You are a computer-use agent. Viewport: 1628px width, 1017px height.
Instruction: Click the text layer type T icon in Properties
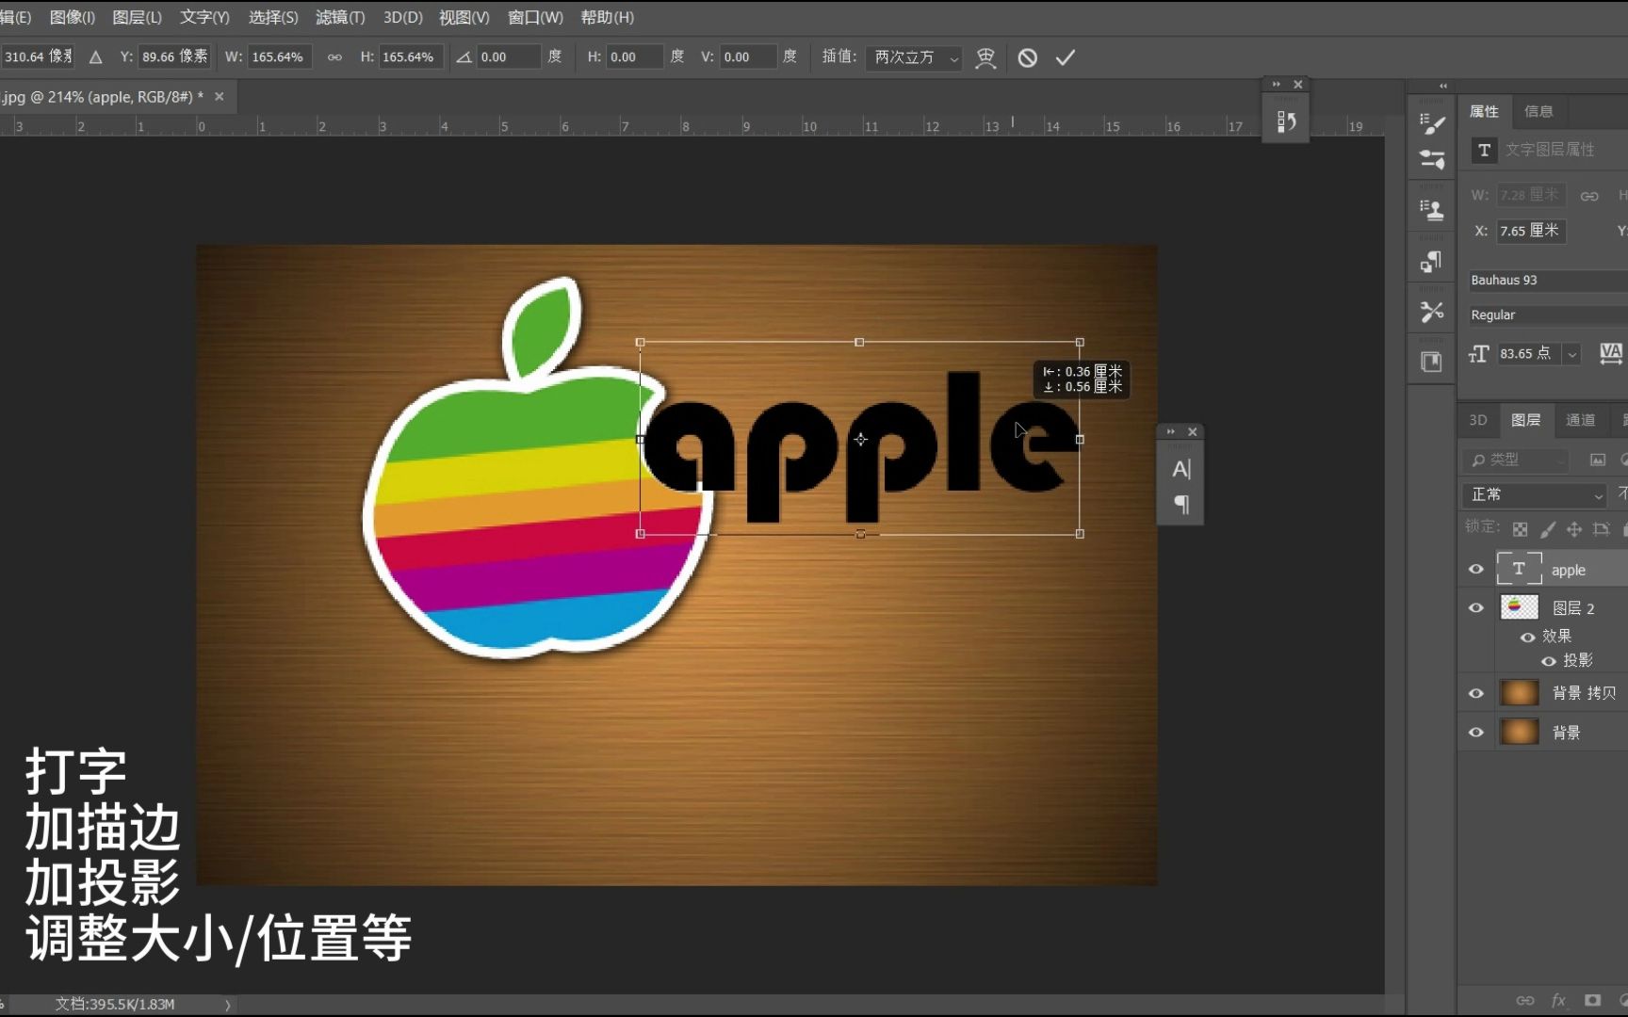pos(1484,150)
